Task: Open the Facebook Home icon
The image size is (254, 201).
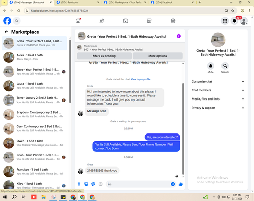Action: 78,21
